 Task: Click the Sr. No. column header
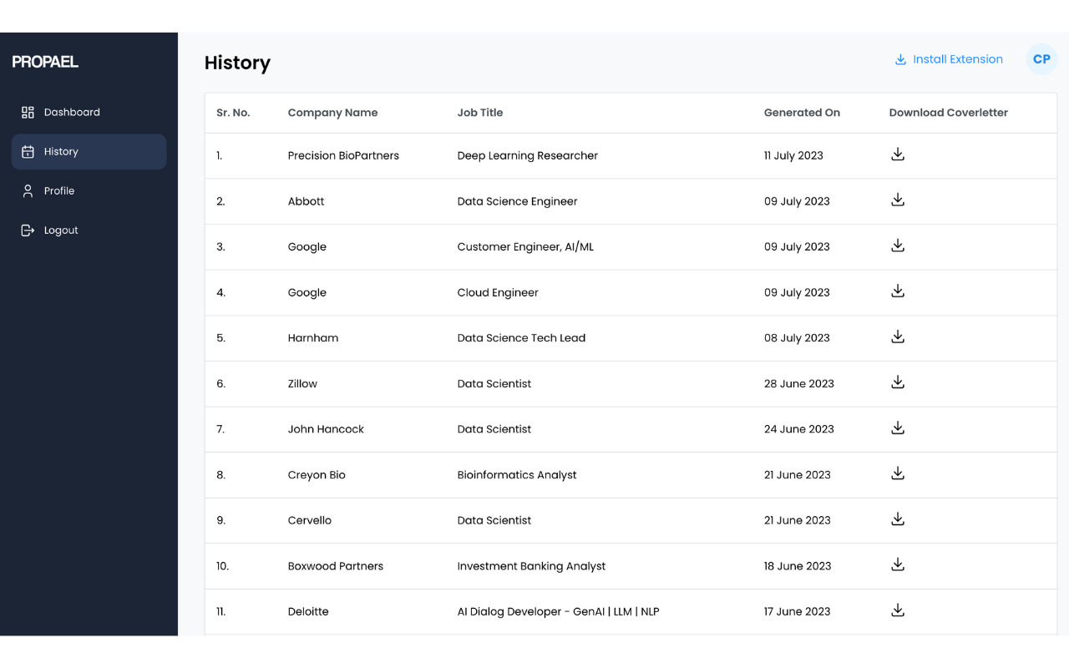pos(233,113)
